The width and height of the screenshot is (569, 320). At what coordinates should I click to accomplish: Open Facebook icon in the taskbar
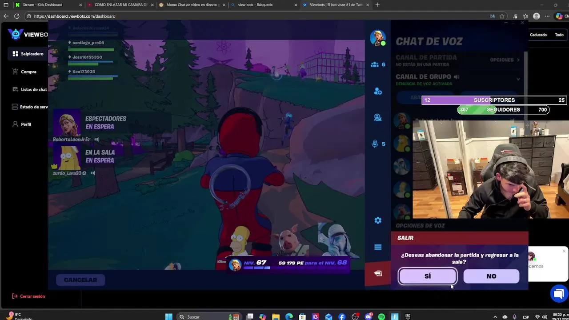point(342,317)
